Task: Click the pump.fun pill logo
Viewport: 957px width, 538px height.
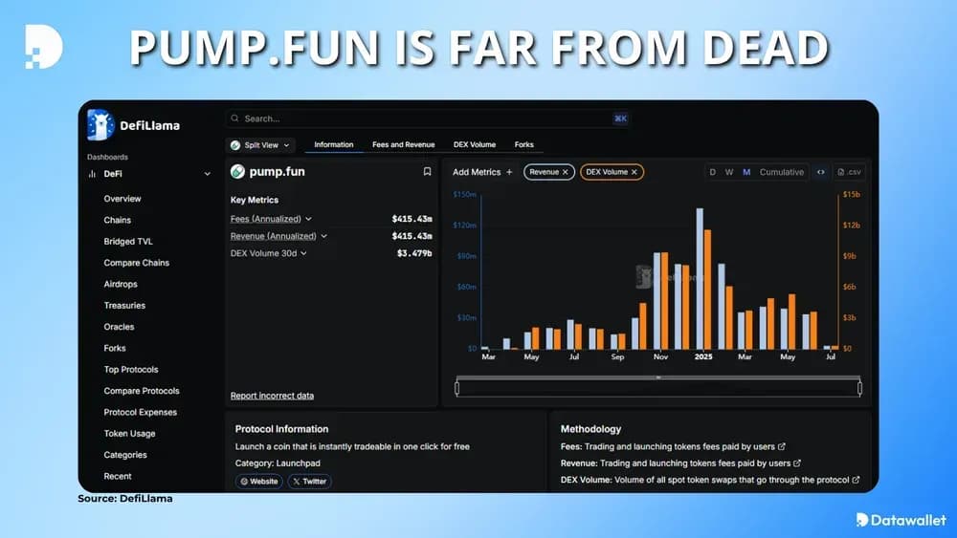Action: click(x=237, y=172)
